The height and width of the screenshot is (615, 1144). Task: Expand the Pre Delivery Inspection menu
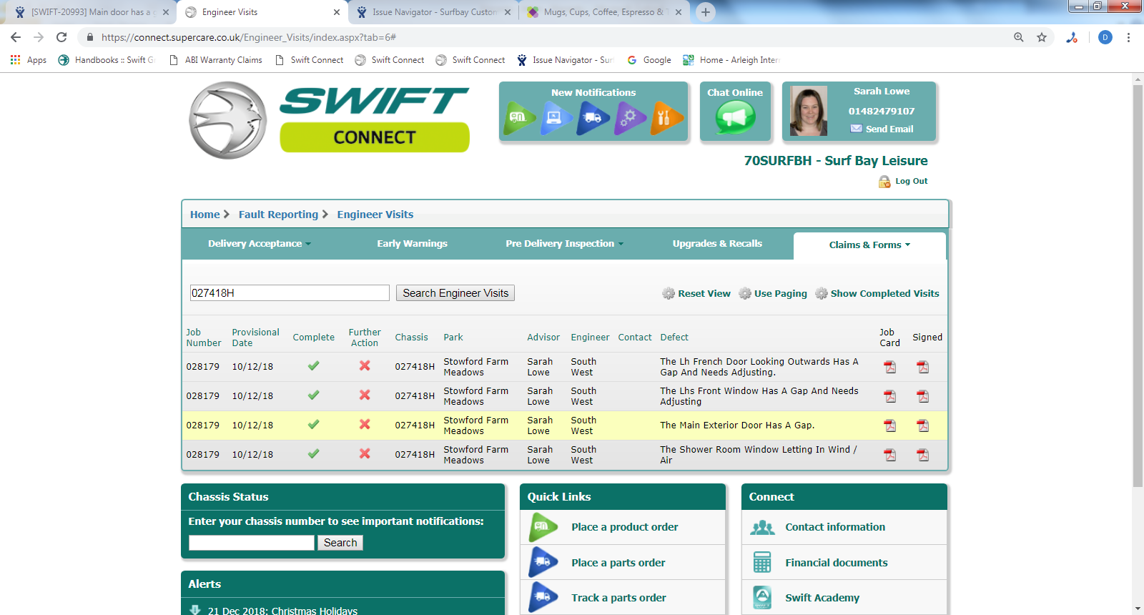(x=564, y=244)
